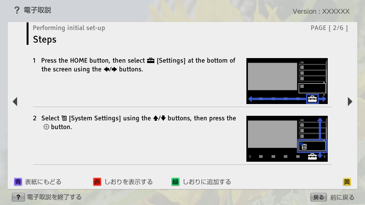Click the red 赤 button icon
The height and width of the screenshot is (205, 365).
97,182
